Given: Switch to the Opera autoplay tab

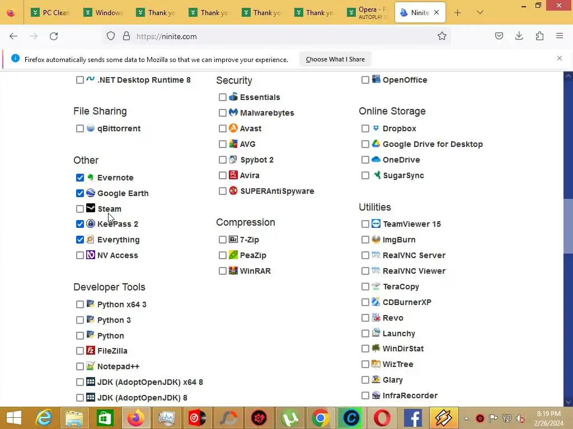Looking at the screenshot, I should tap(367, 12).
